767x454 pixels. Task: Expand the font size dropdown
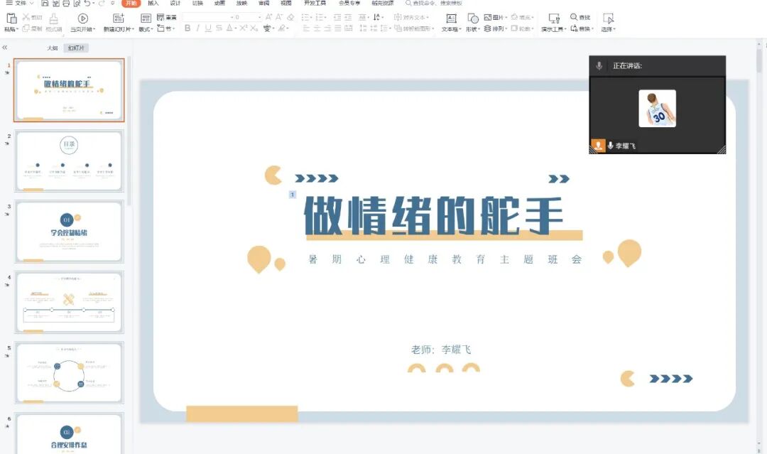tap(259, 17)
